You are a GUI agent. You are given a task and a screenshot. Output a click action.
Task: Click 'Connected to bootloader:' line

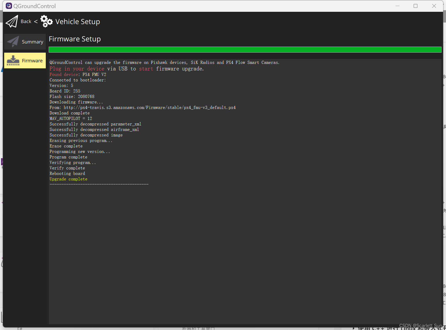(x=78, y=80)
